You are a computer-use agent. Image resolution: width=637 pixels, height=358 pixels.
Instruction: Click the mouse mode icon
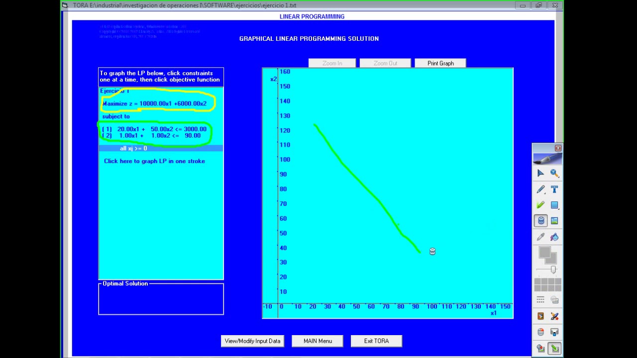(540, 332)
